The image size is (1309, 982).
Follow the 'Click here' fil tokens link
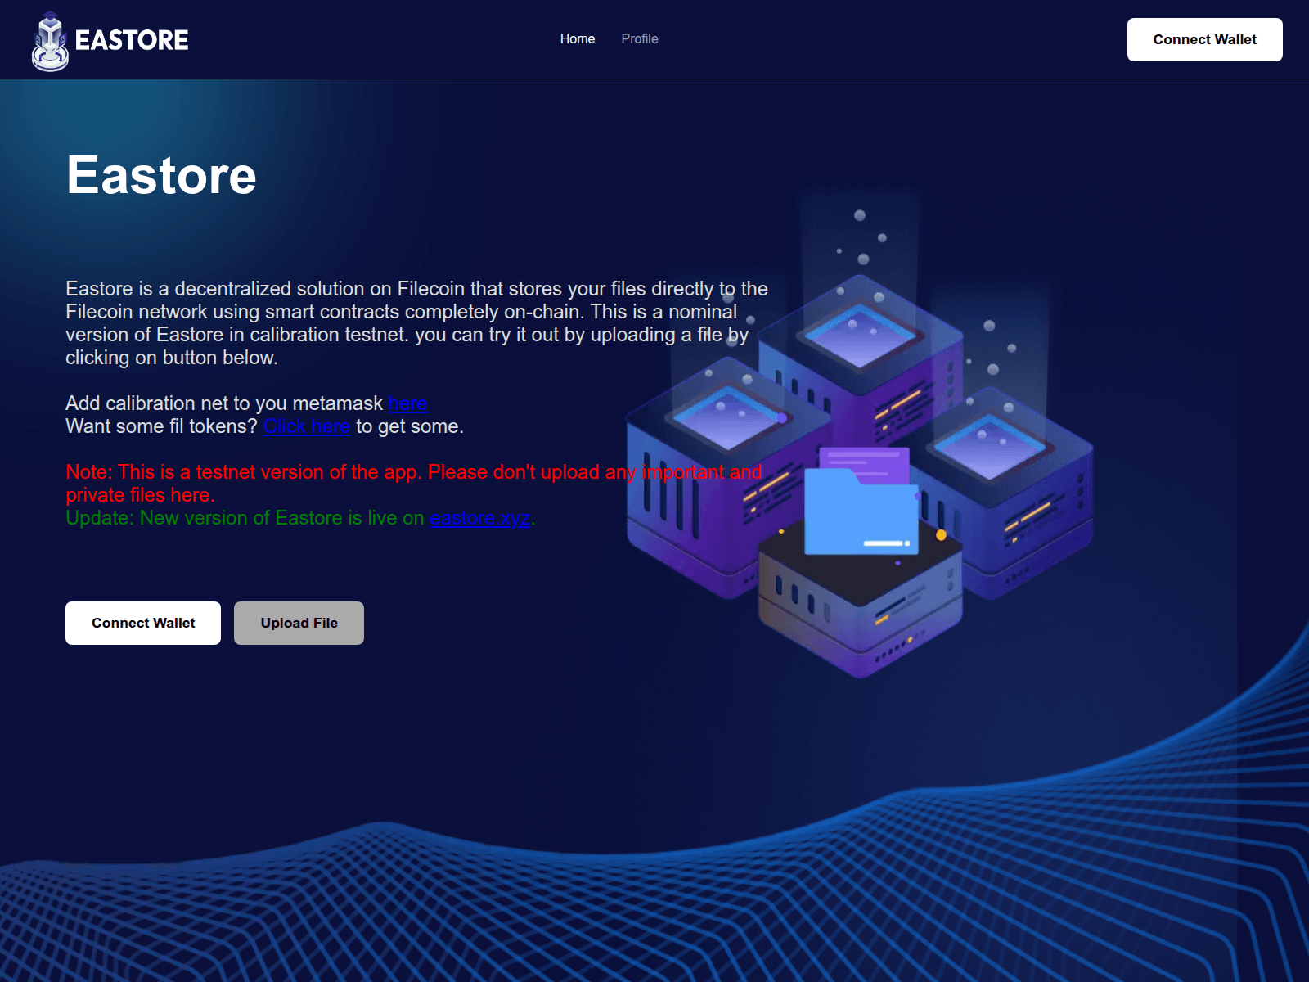pyautogui.click(x=307, y=426)
